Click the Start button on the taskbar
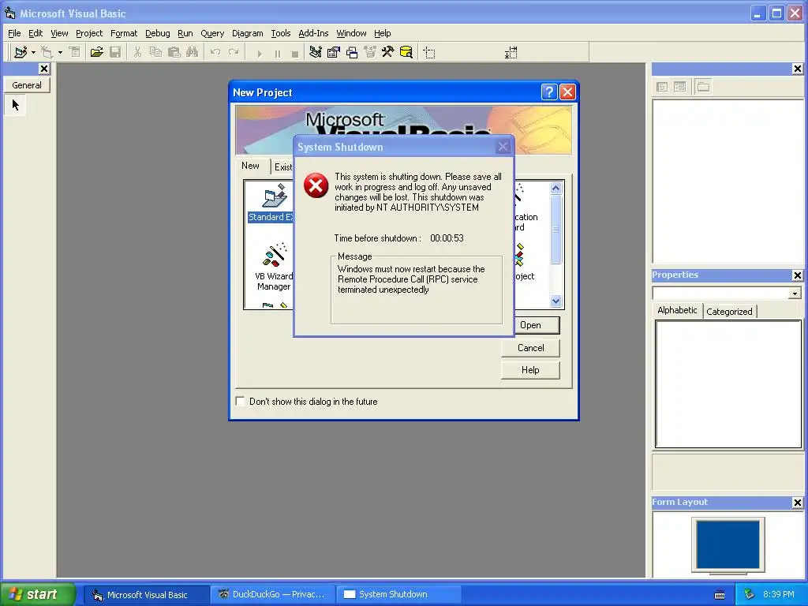The height and width of the screenshot is (606, 808). (36, 594)
